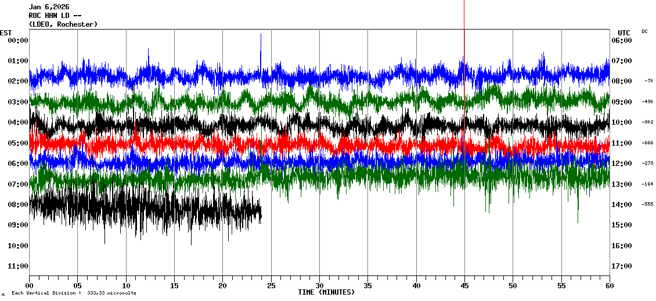Select the 05:00 EST row label
Screen dimensions: 656x301
pos(18,143)
